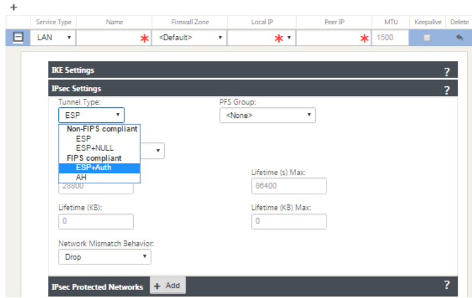Screen dimensions: 472x298
Task: Open the Firewall Zone dropdown
Action: 190,38
